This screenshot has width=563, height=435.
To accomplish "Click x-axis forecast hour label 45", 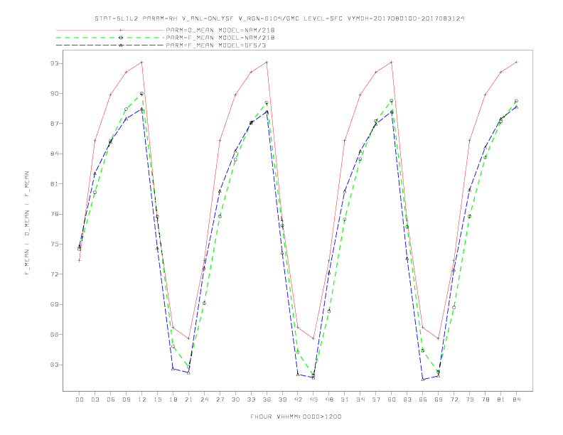I will (313, 399).
